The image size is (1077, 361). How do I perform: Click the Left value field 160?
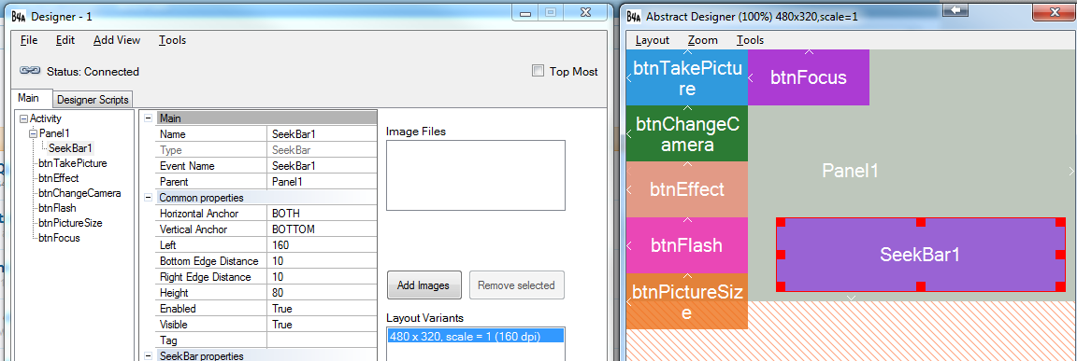click(322, 244)
